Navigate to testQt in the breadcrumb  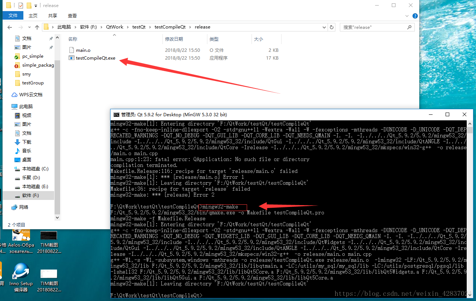(139, 27)
